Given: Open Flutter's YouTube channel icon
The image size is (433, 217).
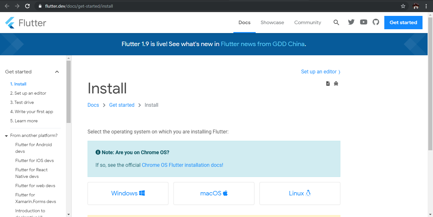Looking at the screenshot, I should point(363,22).
